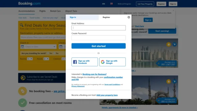Click the search magnifier icon
The width and height of the screenshot is (197, 111).
22,25
